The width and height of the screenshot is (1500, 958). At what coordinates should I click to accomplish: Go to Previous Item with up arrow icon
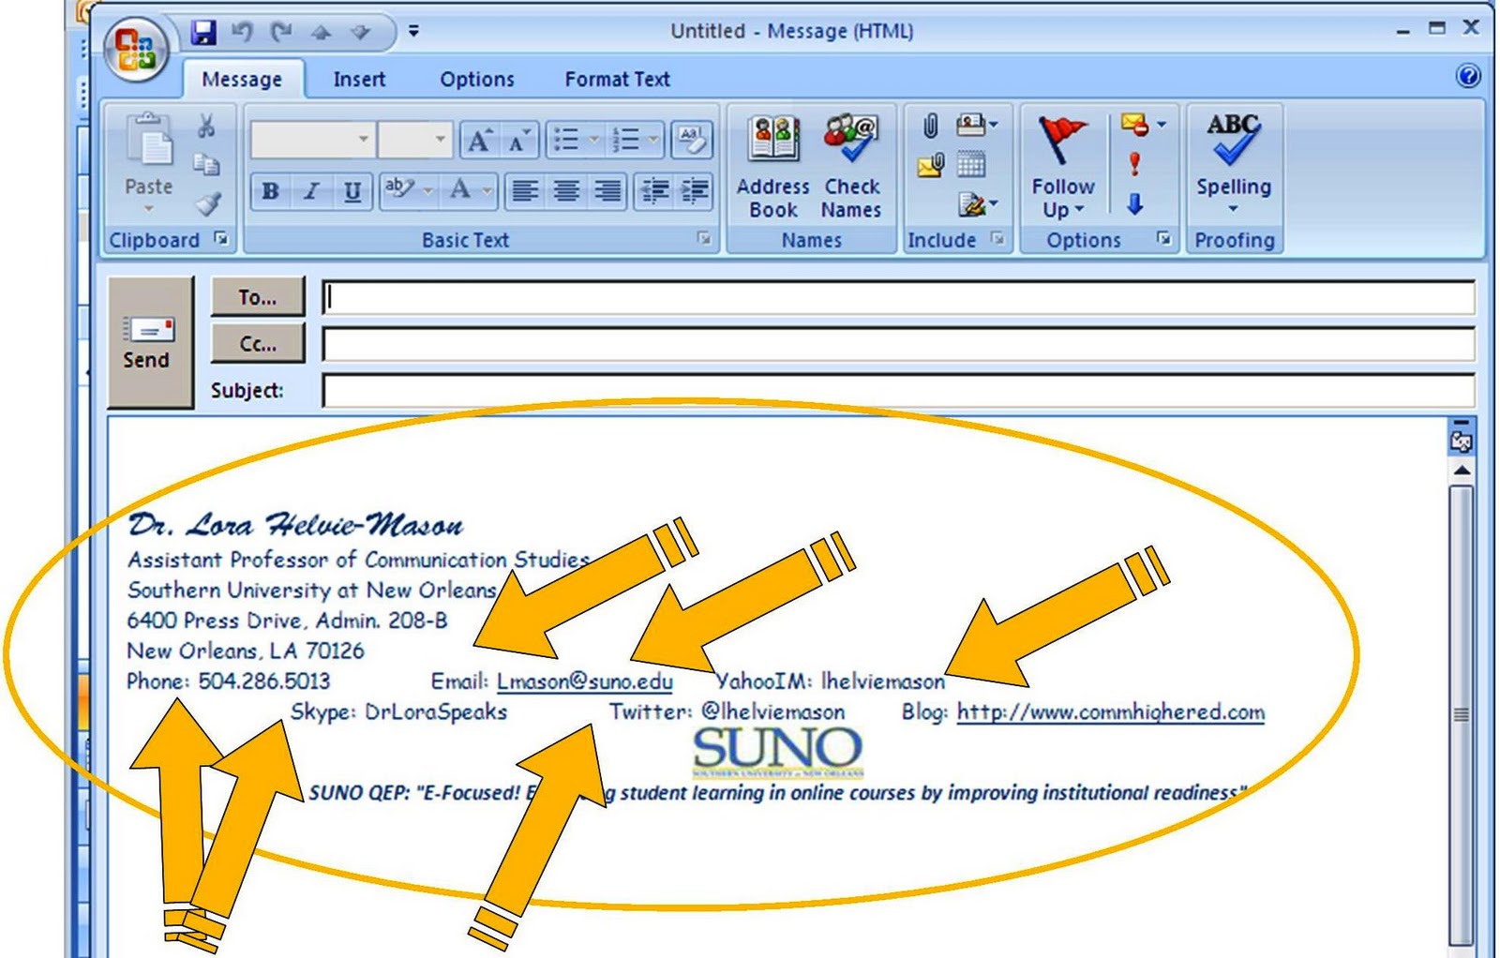tap(322, 33)
